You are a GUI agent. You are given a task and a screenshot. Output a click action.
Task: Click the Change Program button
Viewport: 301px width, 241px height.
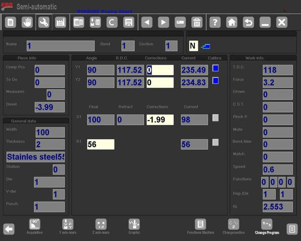pos(267,226)
